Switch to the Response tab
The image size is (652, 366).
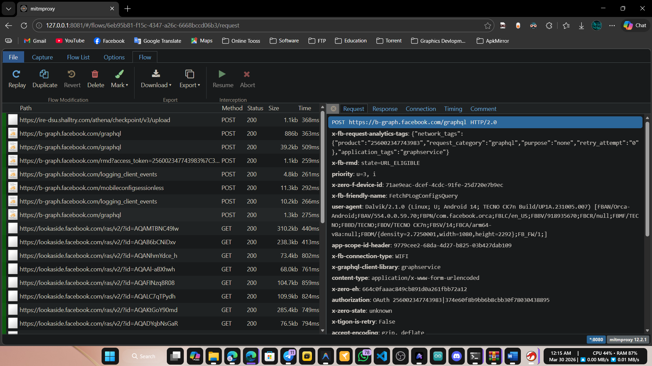point(385,109)
